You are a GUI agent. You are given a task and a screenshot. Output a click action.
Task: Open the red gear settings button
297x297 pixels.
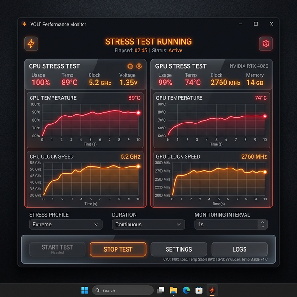(266, 44)
